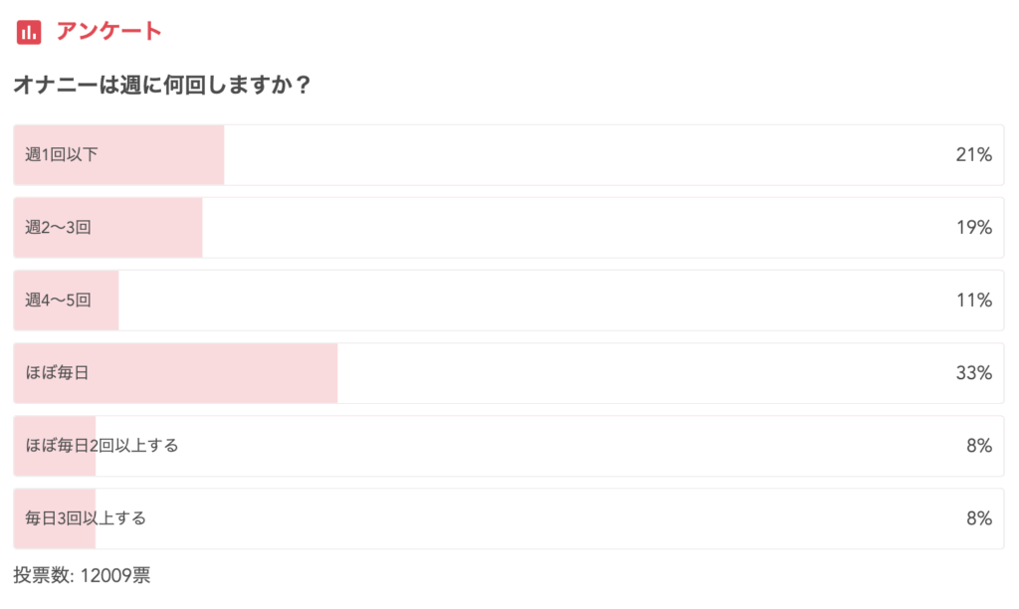
Task: Click the 8% value in the 毎日3回以上する row
Action: (978, 518)
